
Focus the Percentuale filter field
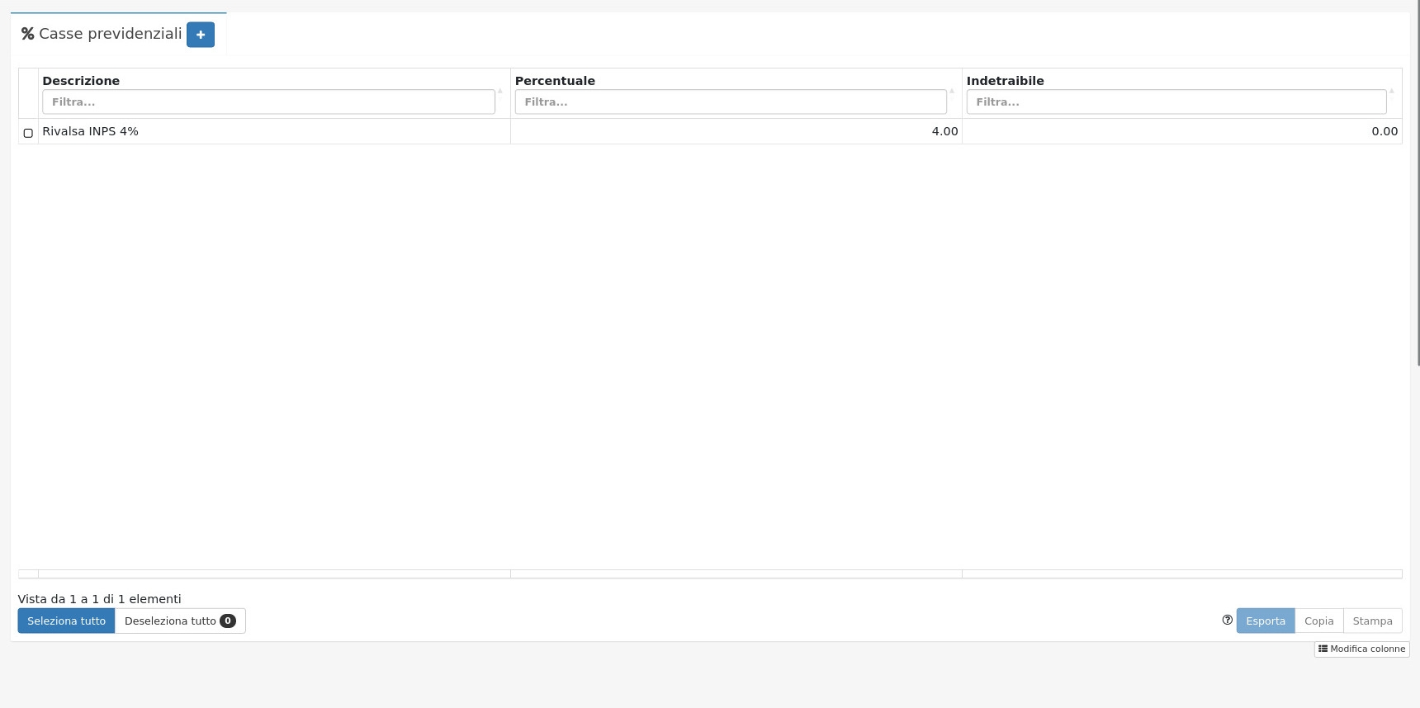click(730, 102)
